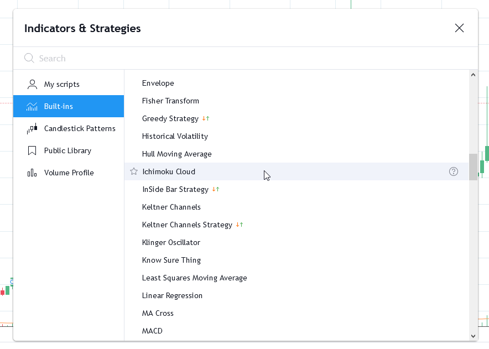Image resolution: width=489 pixels, height=349 pixels.
Task: Click the Public Library bookmark icon
Action: tap(32, 150)
